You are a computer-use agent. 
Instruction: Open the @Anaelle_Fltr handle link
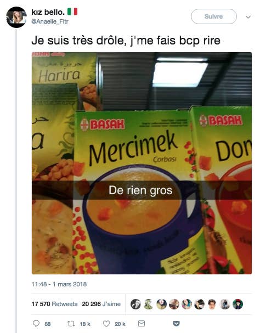[x=50, y=21]
